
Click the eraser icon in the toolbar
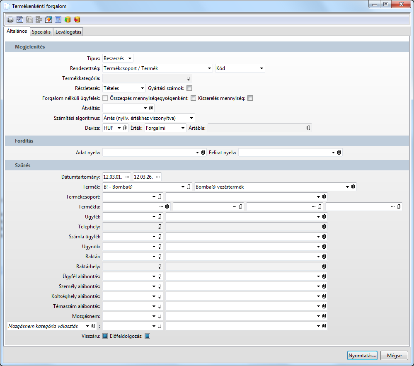pos(48,19)
